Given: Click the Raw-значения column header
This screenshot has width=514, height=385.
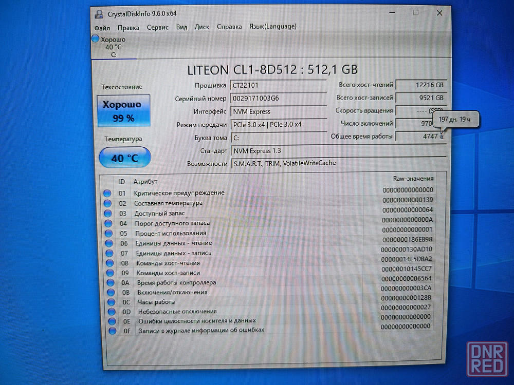Looking at the screenshot, I should click(413, 179).
